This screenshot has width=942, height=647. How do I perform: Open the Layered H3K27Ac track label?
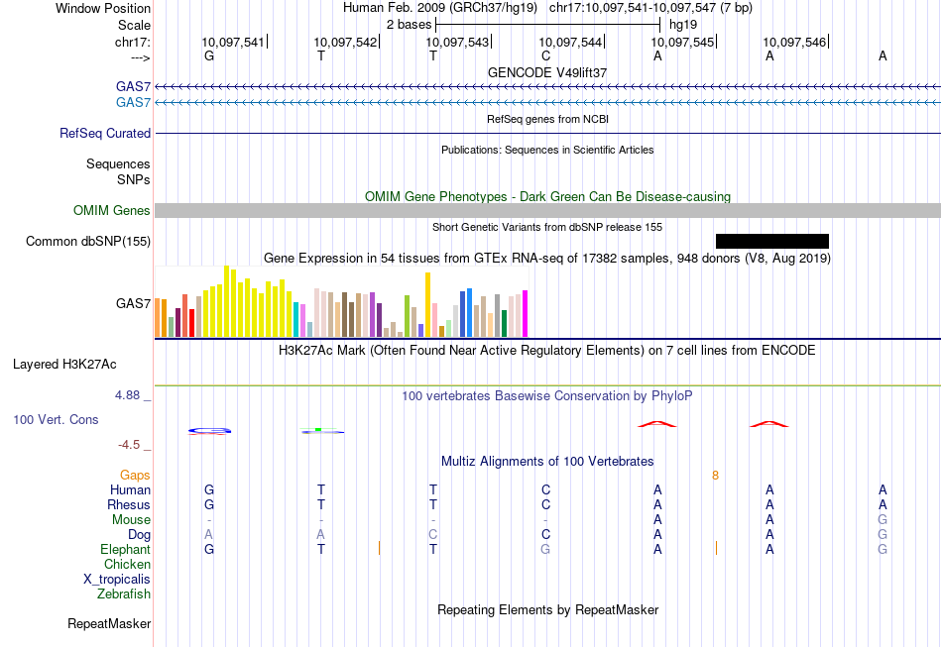tap(64, 365)
